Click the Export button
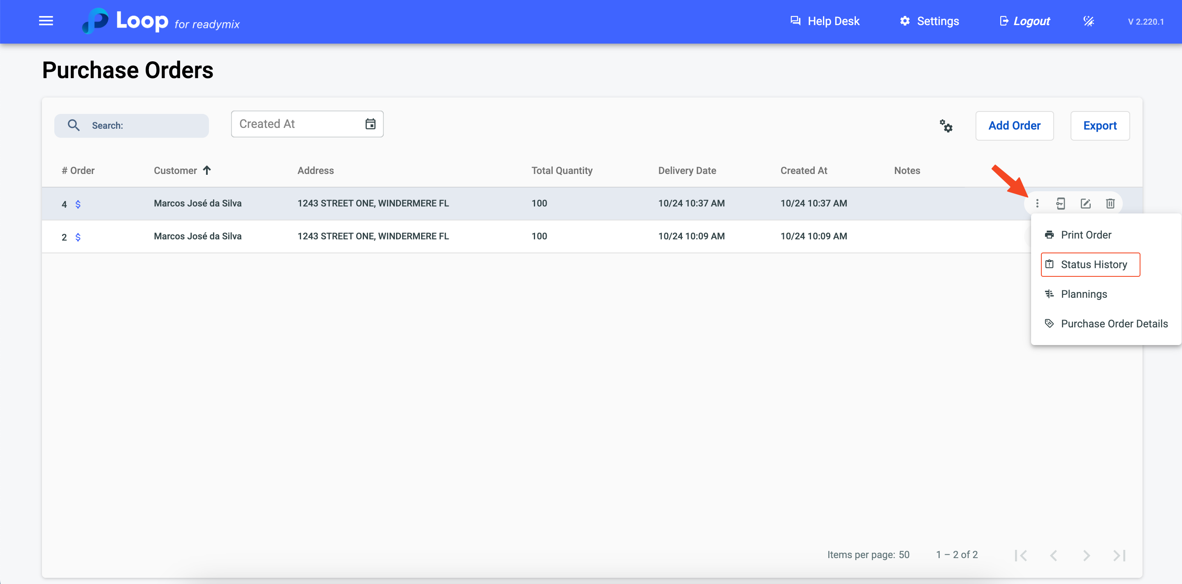The height and width of the screenshot is (584, 1182). (x=1099, y=126)
